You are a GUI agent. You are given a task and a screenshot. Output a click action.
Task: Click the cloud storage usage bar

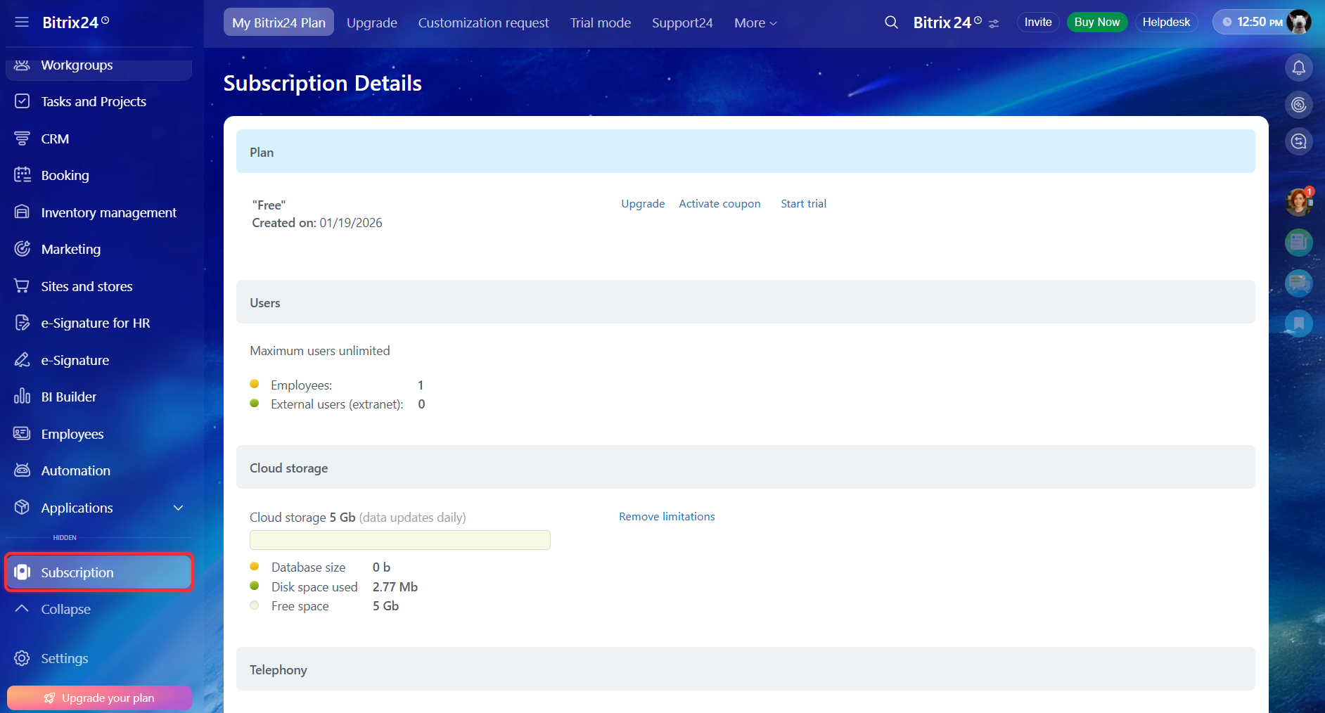[399, 540]
